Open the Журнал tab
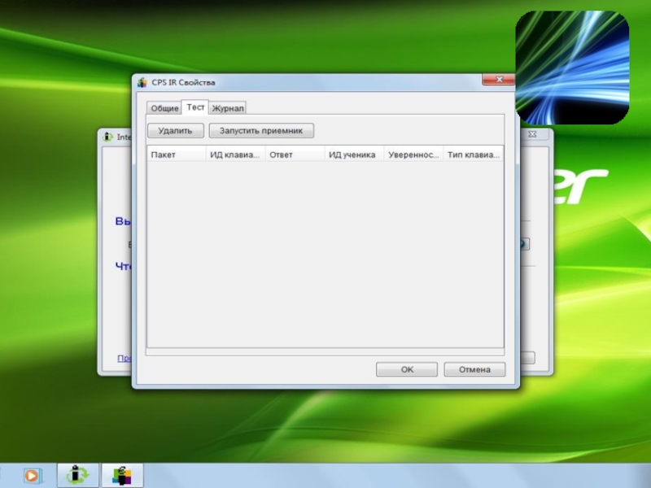Screen dimensions: 651x488 pos(228,108)
